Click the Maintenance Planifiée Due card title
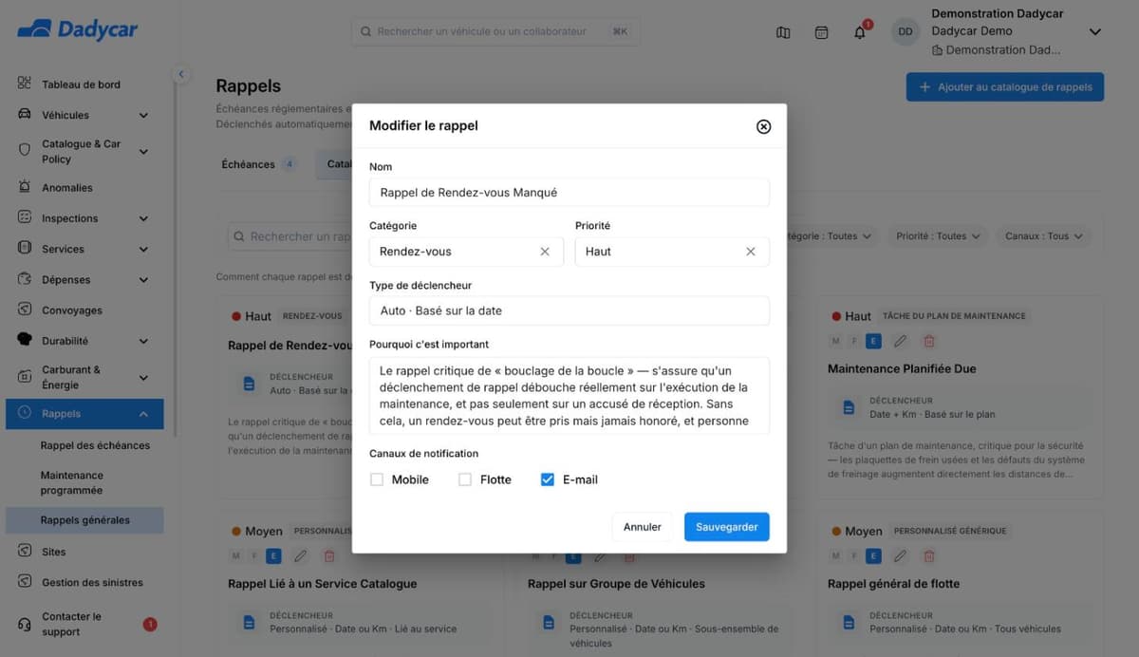 click(x=902, y=368)
